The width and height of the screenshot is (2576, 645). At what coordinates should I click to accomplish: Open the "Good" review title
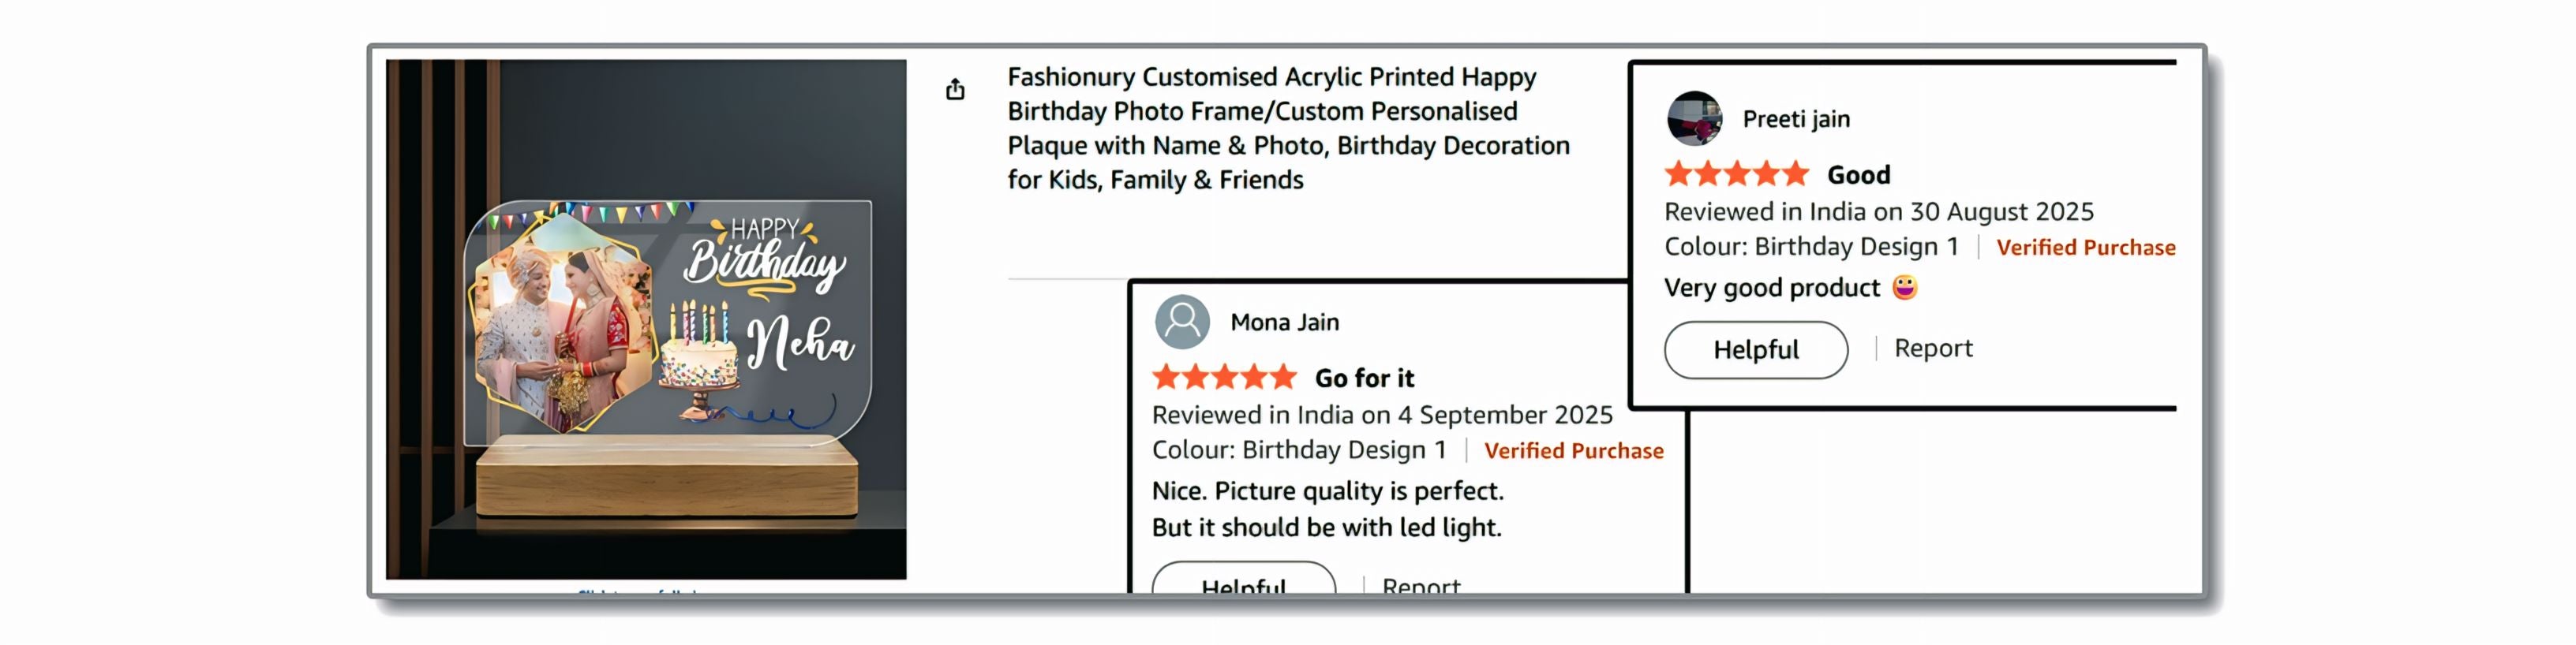[x=1858, y=176]
